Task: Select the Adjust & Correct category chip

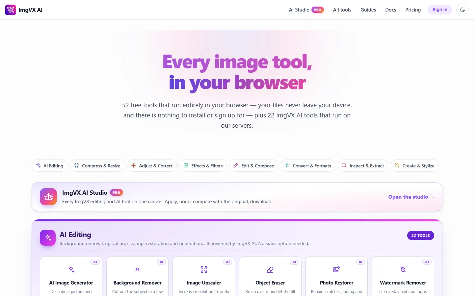Action: coord(152,166)
